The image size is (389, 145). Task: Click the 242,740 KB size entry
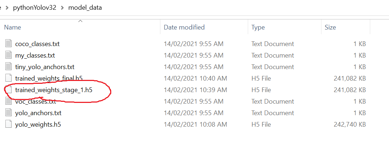[x=350, y=124]
